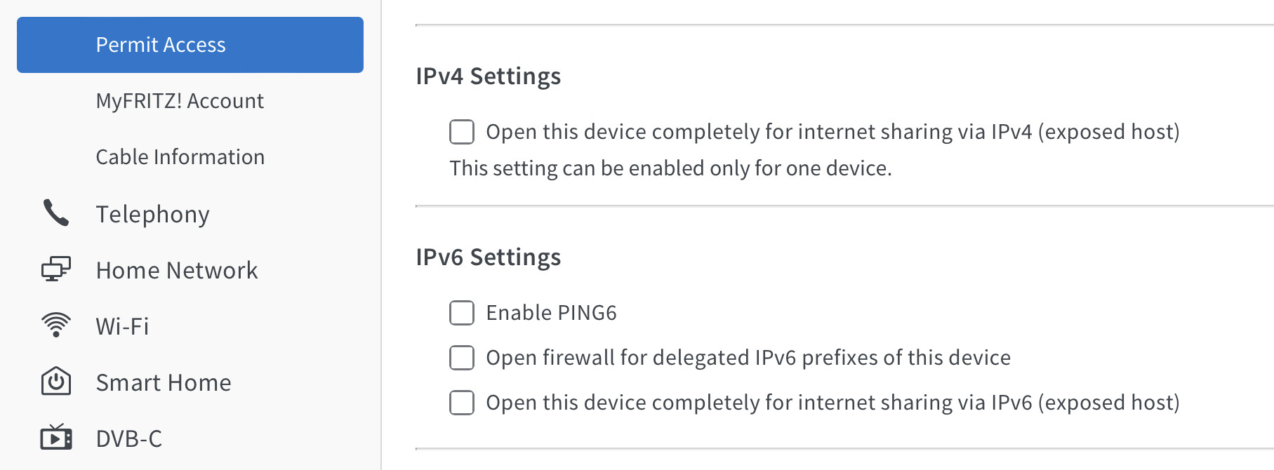
Task: Toggle IPv6 exposed host checkbox
Action: [462, 403]
